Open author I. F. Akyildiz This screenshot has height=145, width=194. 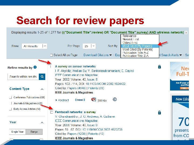click(63, 71)
